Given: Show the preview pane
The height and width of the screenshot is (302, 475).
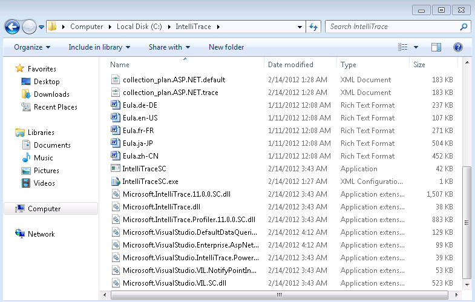Looking at the screenshot, I should coord(436,47).
